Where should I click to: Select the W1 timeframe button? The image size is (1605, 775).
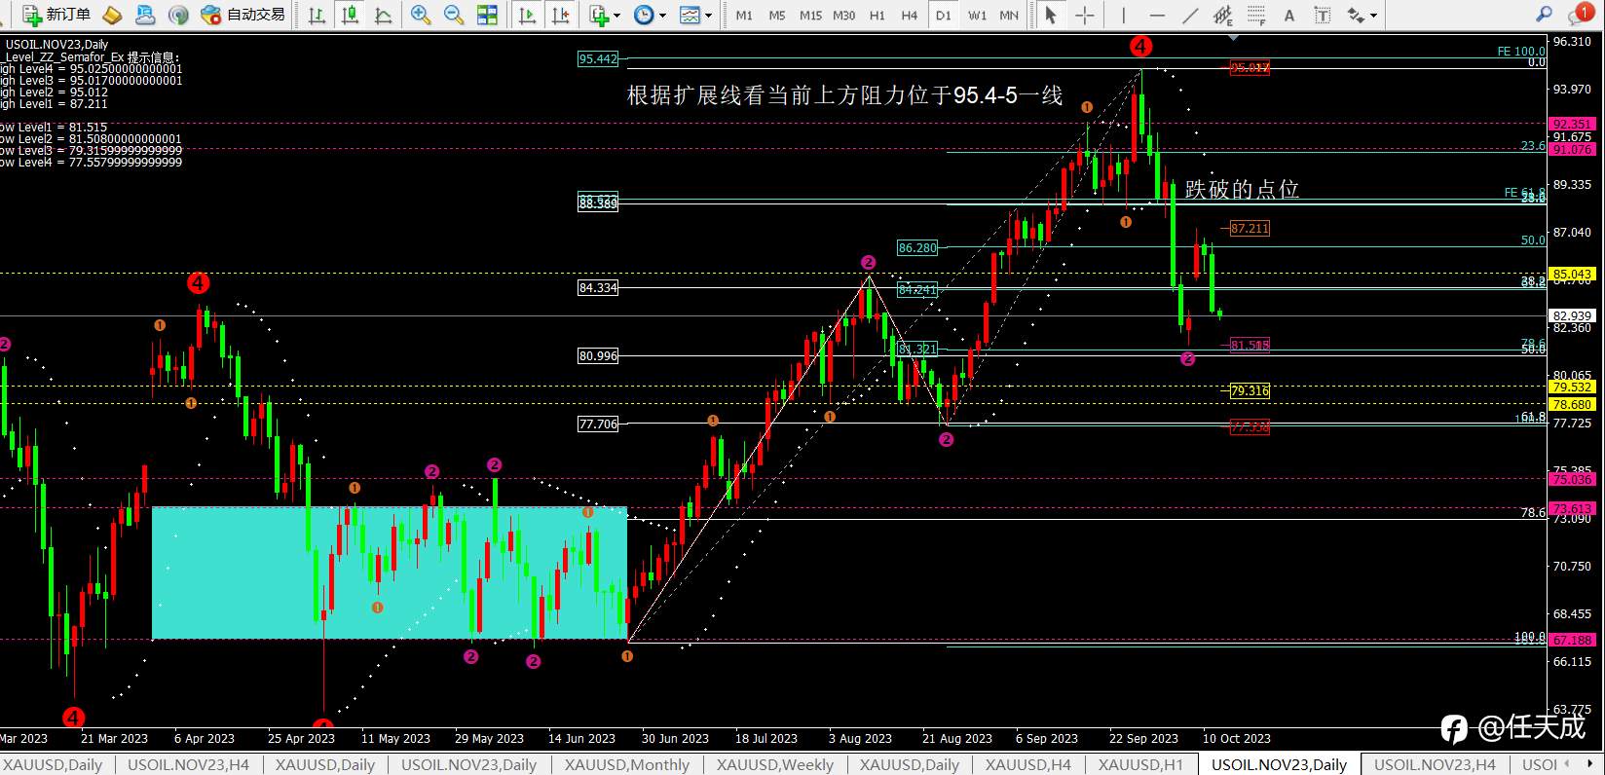pyautogui.click(x=977, y=15)
